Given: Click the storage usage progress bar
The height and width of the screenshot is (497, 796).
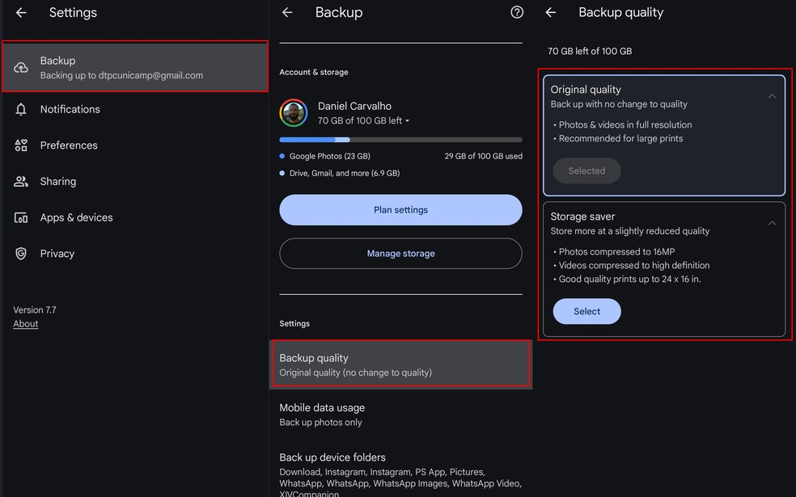Looking at the screenshot, I should pyautogui.click(x=400, y=139).
